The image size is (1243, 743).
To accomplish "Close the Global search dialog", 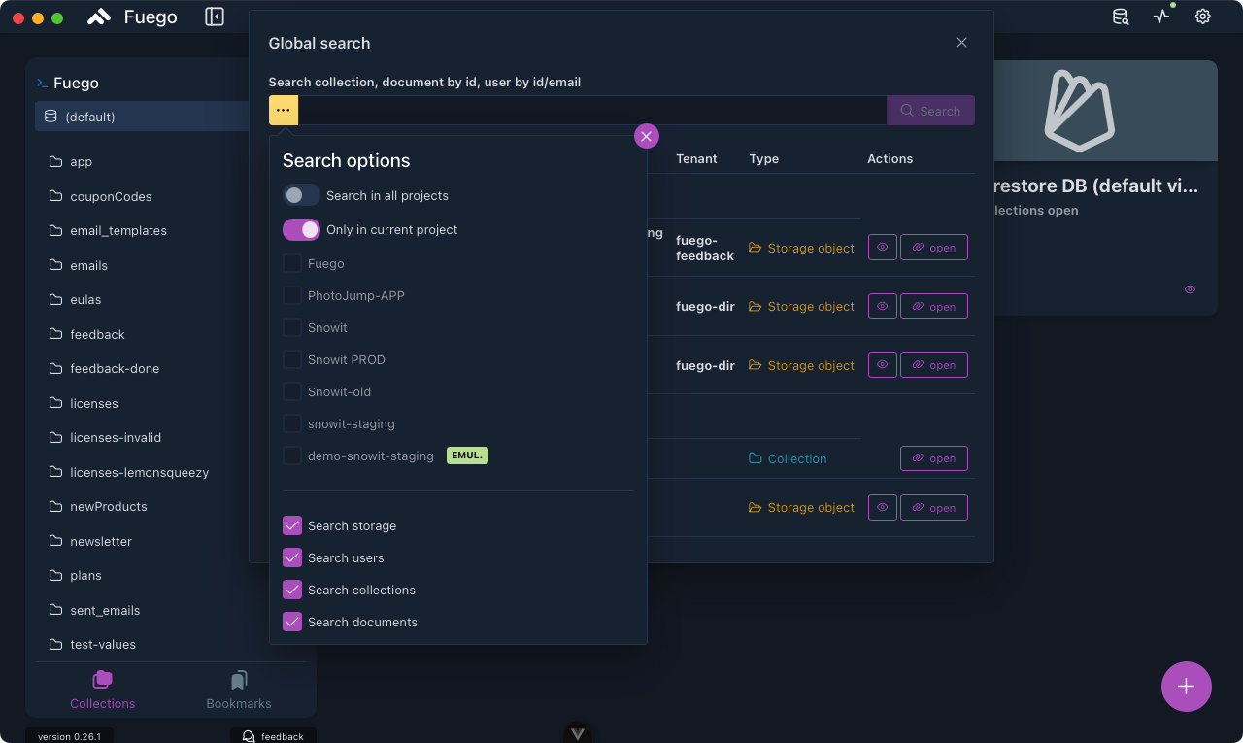I will [x=961, y=43].
